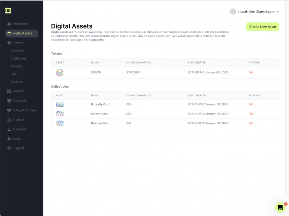Open the Reward section
289x216 pixels.
(x=18, y=43)
